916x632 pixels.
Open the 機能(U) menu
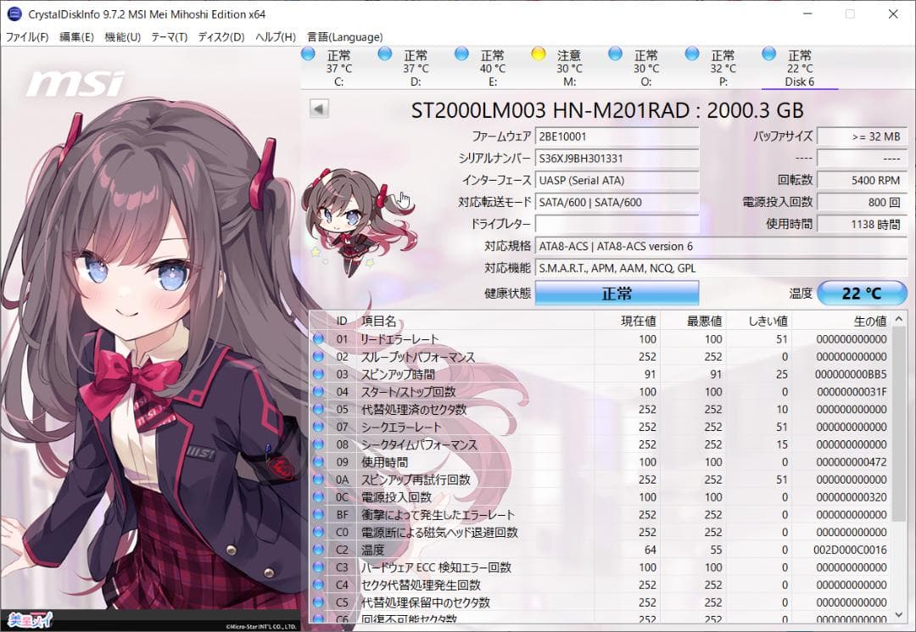(123, 36)
